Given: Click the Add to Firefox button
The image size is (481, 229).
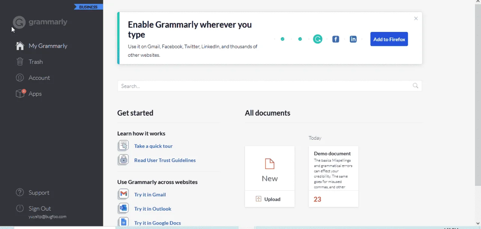Looking at the screenshot, I should pos(389,39).
